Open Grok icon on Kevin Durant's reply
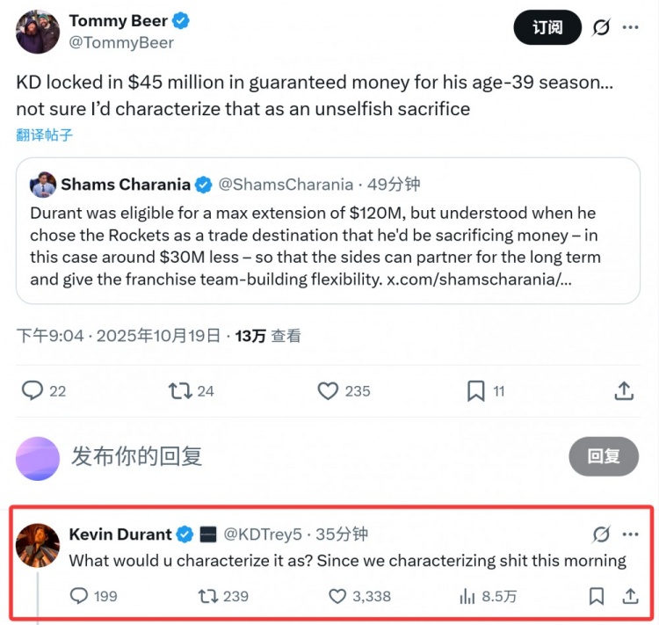 click(x=601, y=534)
